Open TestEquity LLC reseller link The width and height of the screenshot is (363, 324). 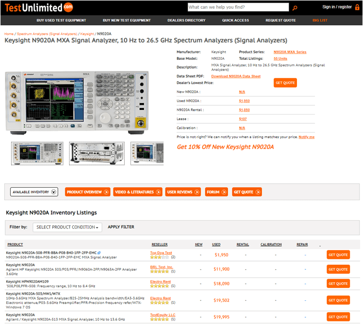[x=163, y=315]
